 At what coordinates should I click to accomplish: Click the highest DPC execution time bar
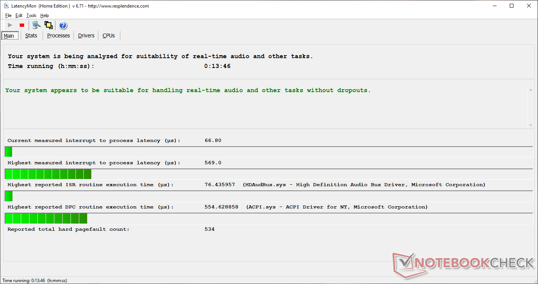click(269, 218)
